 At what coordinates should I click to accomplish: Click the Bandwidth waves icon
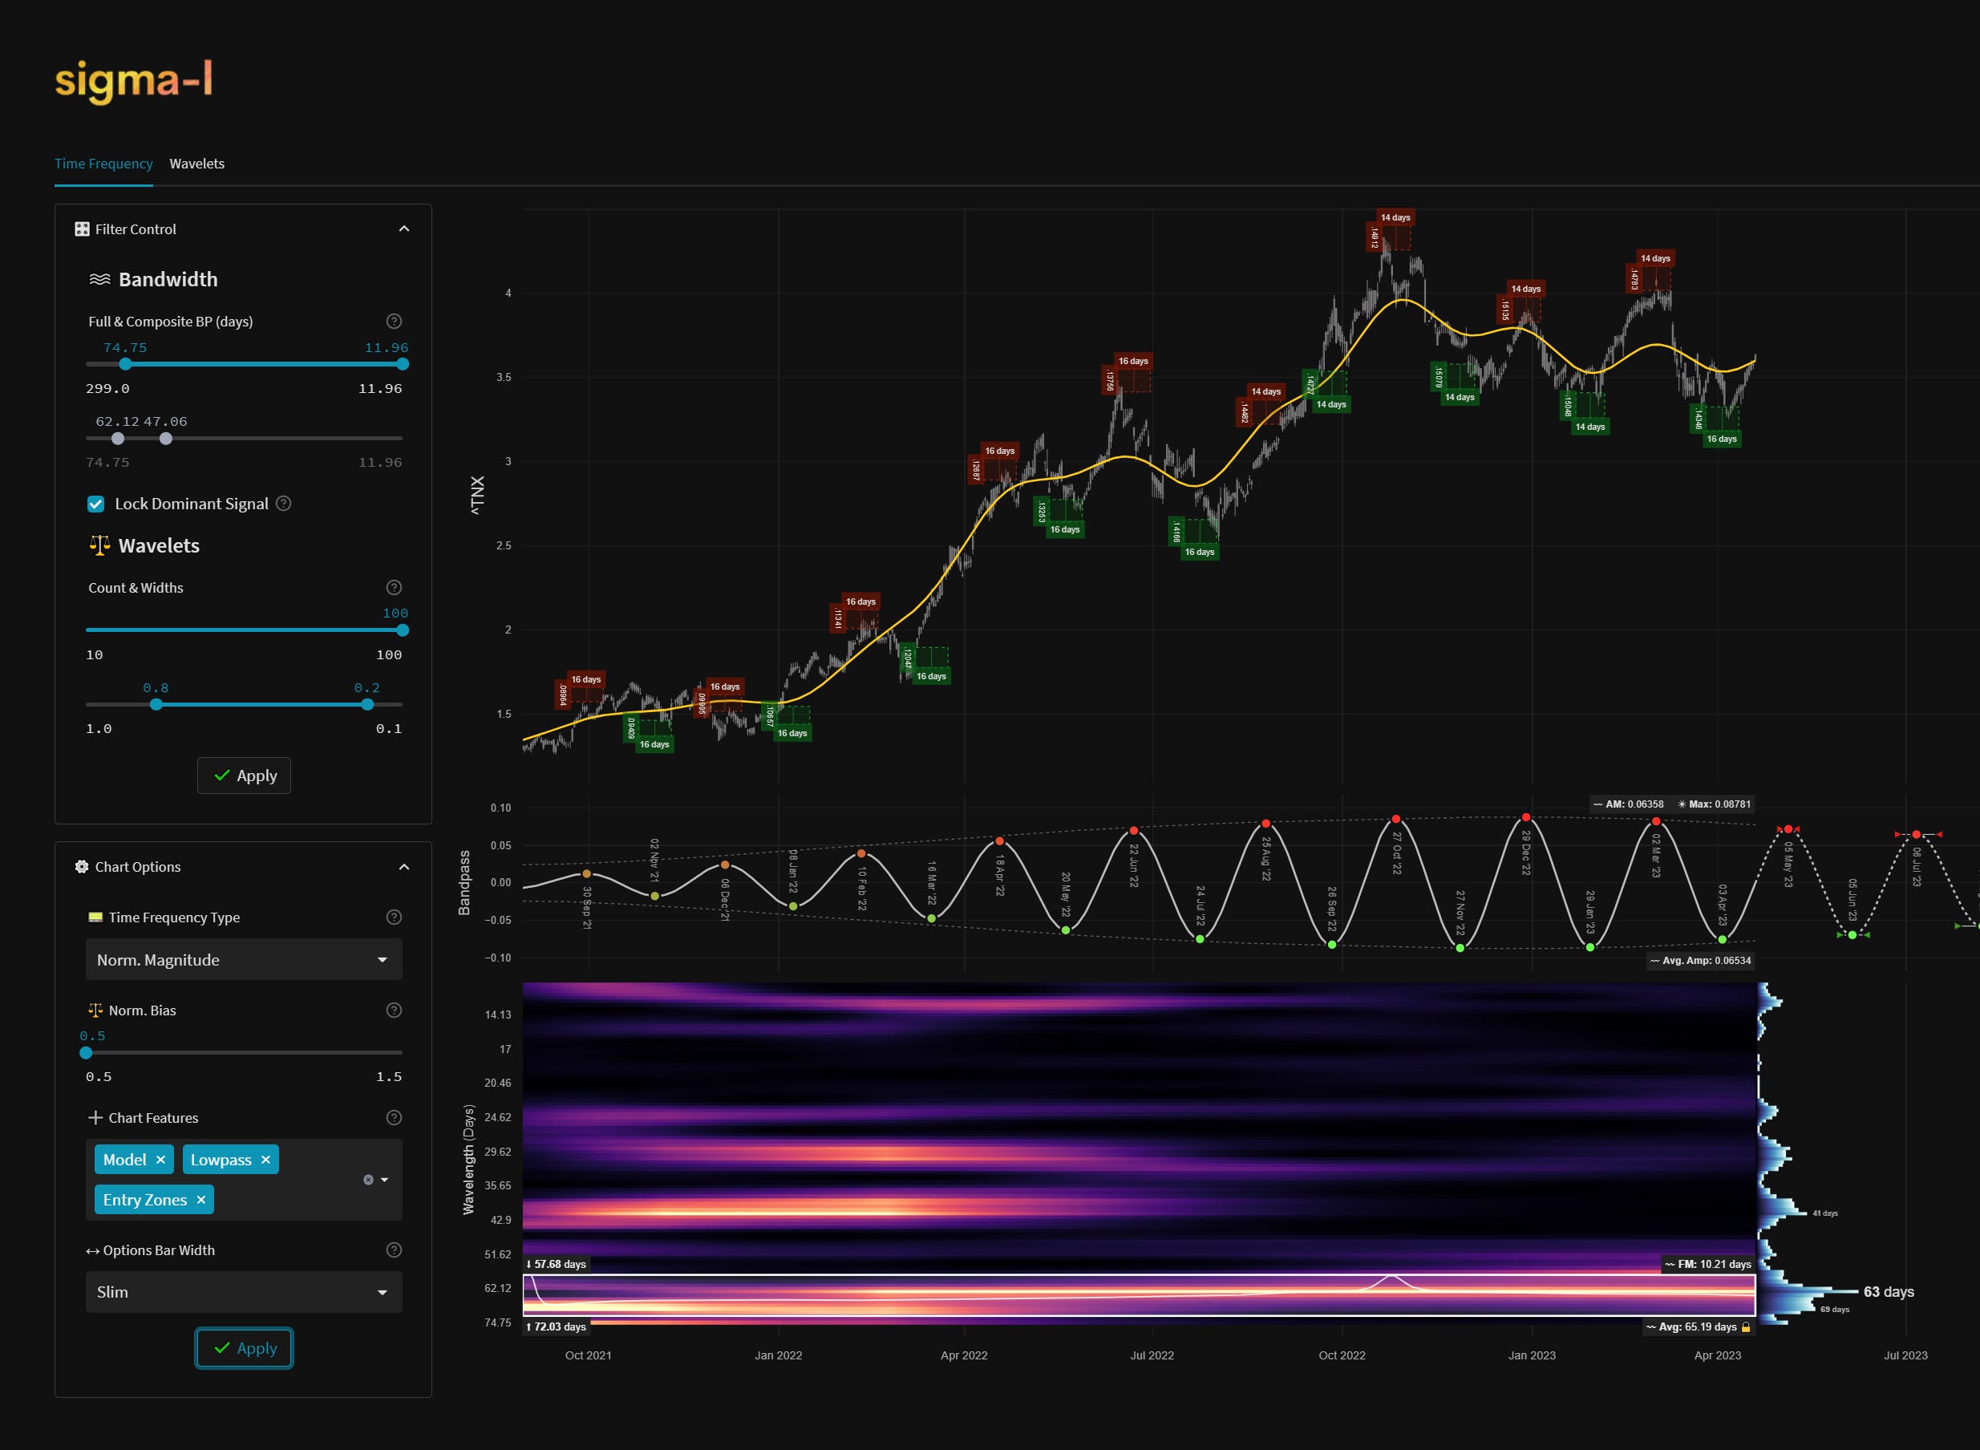100,279
